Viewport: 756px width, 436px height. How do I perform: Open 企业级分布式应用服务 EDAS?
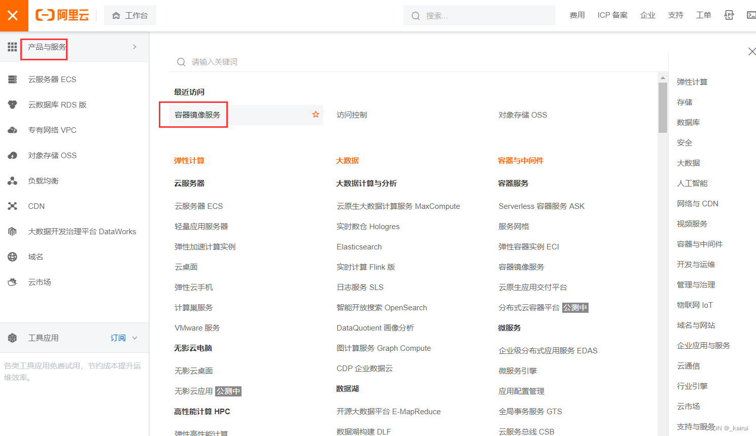548,351
